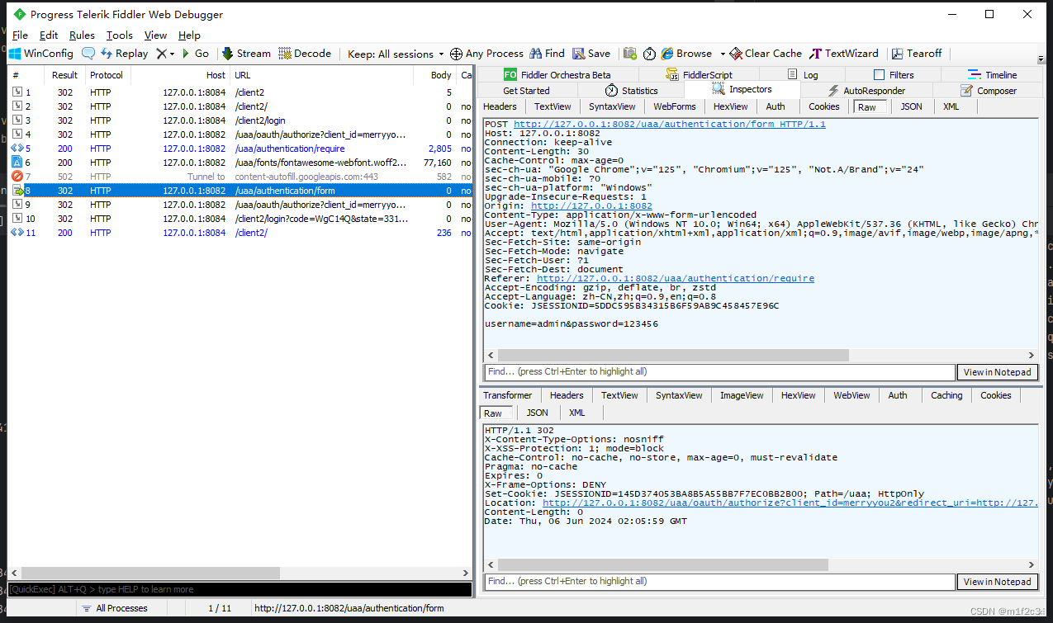This screenshot has height=623, width=1053.
Task: Click View in Notepad for request
Action: coord(997,372)
